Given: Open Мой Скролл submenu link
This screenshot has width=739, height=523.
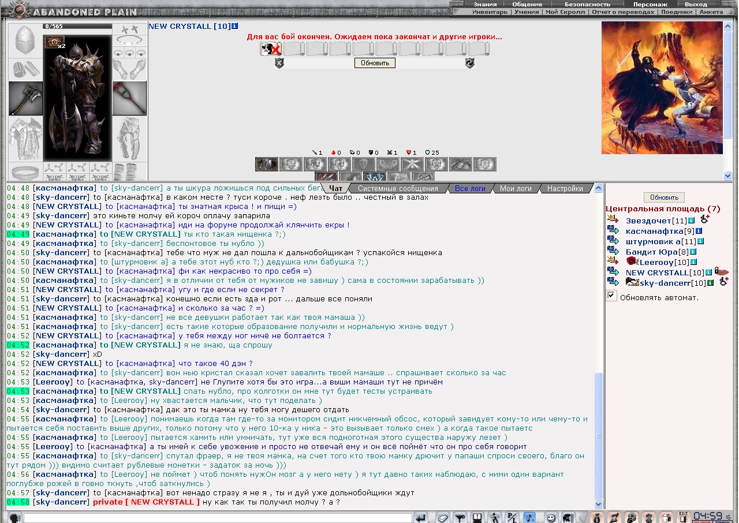Looking at the screenshot, I should tap(565, 12).
